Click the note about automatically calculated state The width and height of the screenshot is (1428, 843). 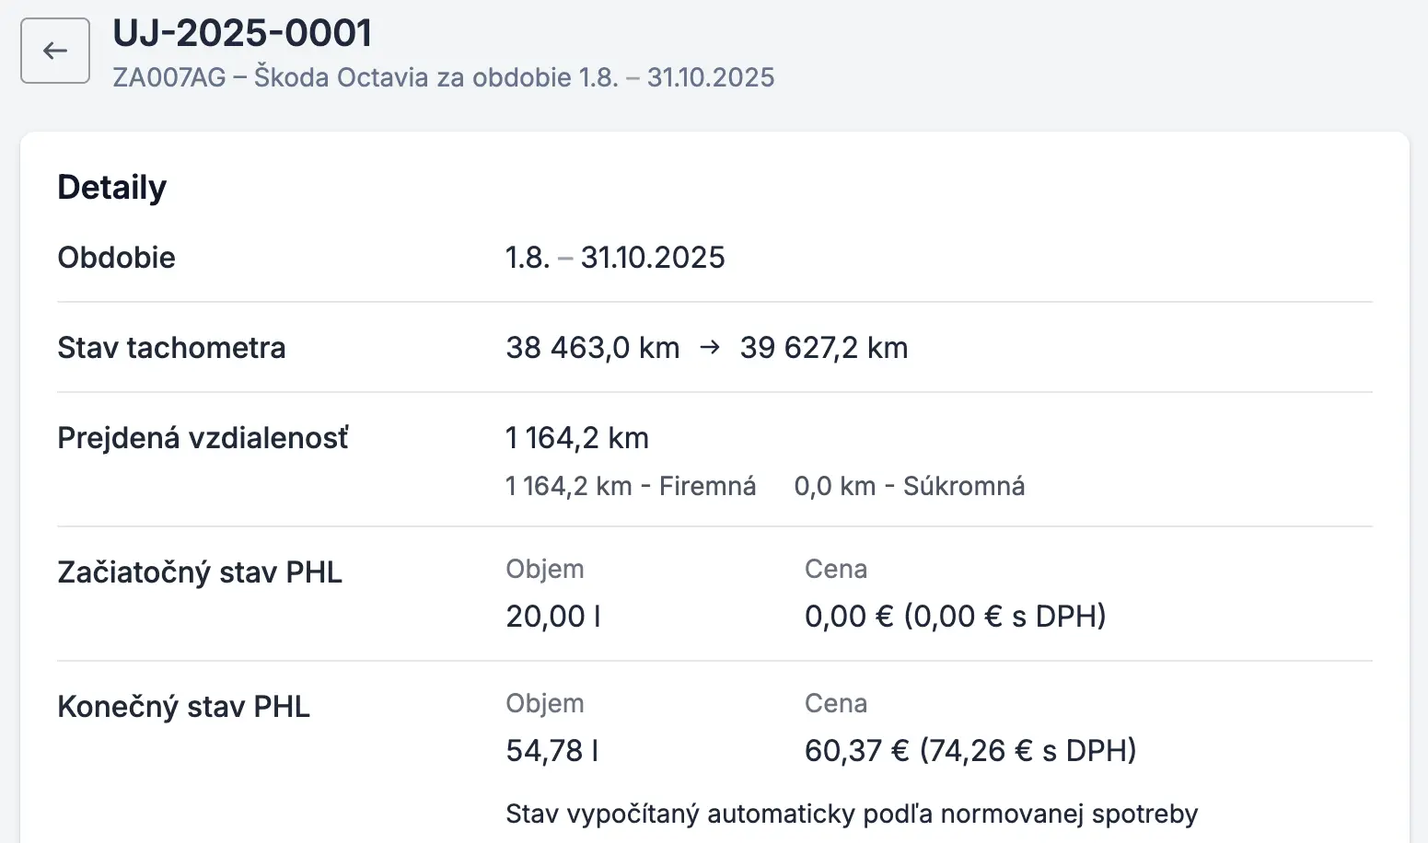(852, 814)
